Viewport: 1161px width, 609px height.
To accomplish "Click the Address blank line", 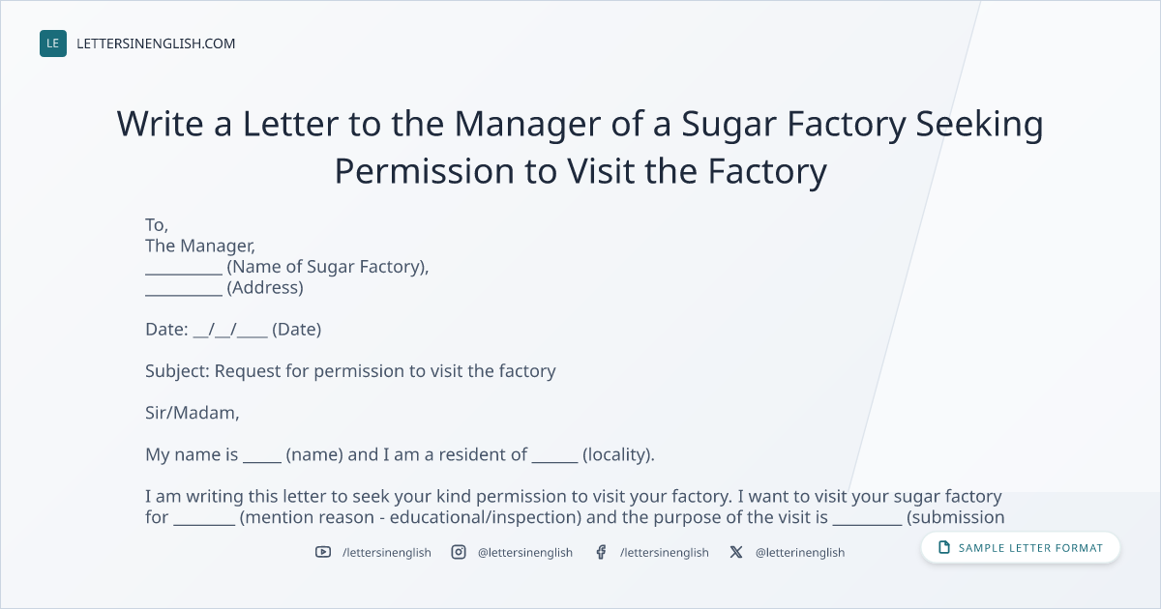I will (x=184, y=288).
